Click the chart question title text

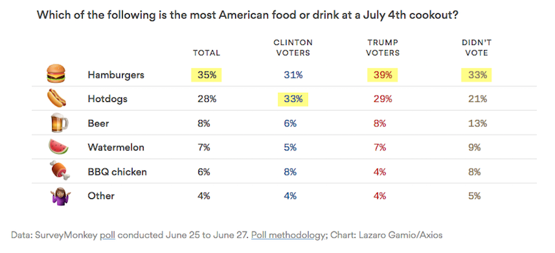[x=246, y=15]
